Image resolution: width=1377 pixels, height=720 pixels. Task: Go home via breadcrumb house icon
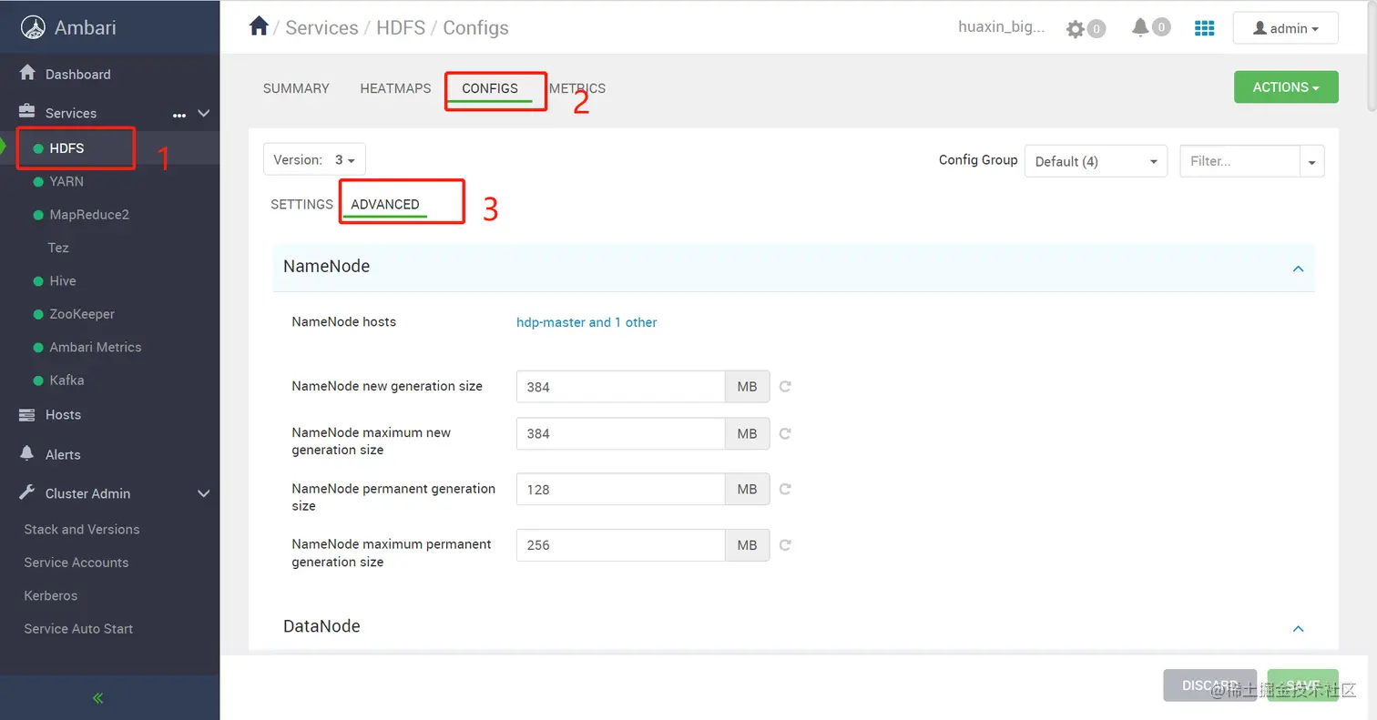(259, 26)
